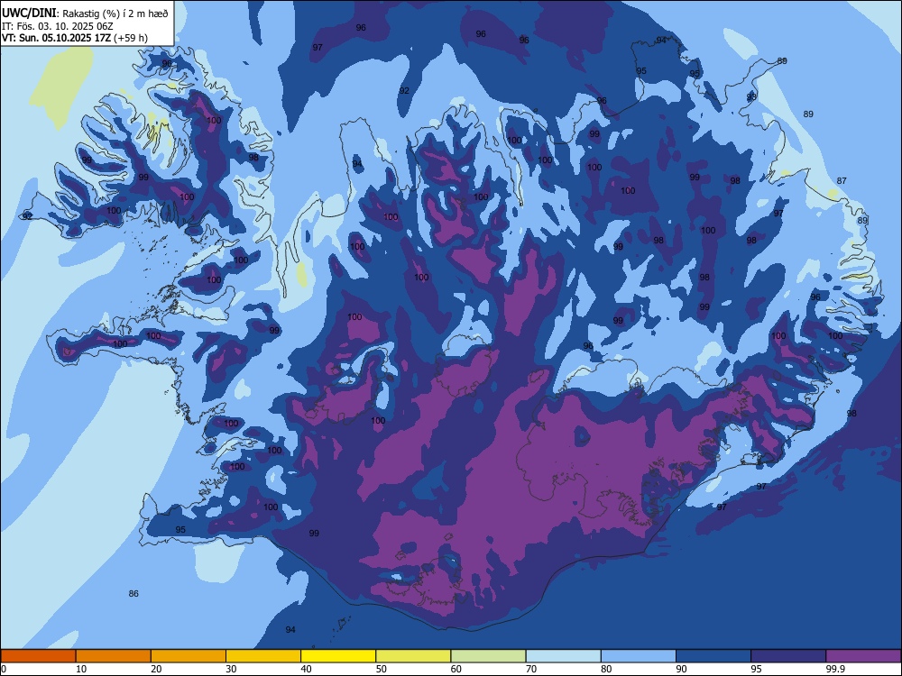This screenshot has height=676, width=902.
Task: Pick the purple above-99.9 legend swatch
Action: coord(863,656)
